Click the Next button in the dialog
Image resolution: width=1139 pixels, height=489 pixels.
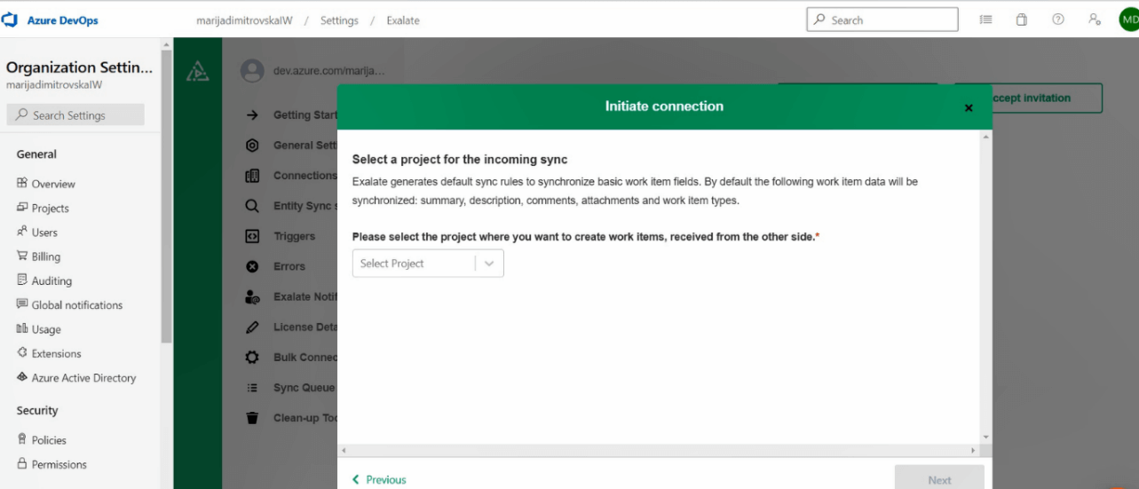pyautogui.click(x=939, y=479)
